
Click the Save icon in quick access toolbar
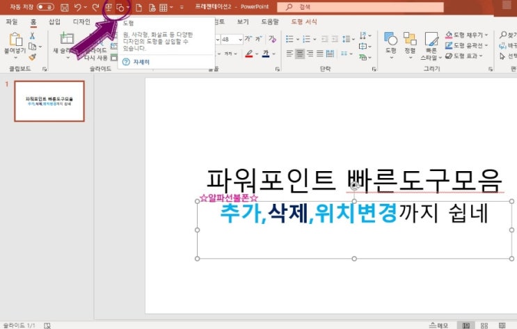(65, 7)
